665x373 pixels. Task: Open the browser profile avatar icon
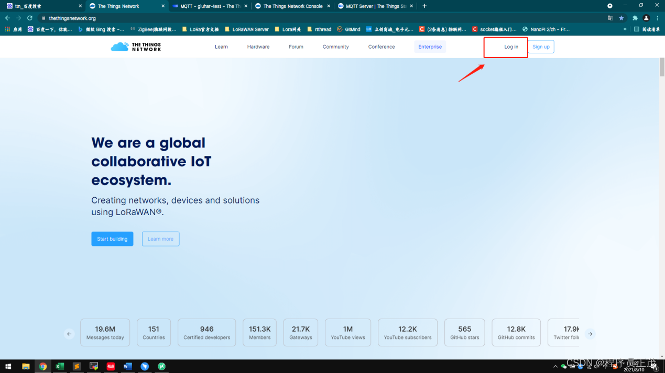[646, 17]
